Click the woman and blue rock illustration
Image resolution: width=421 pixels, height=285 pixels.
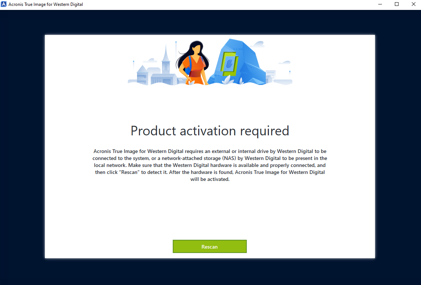click(x=210, y=63)
